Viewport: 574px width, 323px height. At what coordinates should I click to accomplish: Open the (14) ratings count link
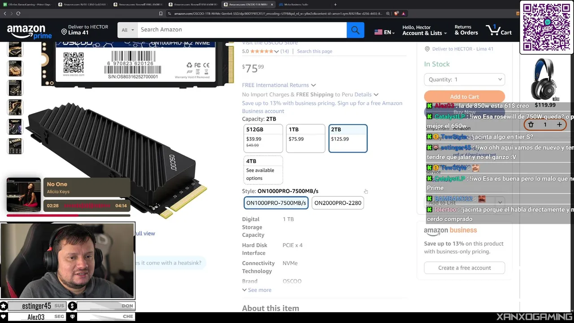[285, 51]
